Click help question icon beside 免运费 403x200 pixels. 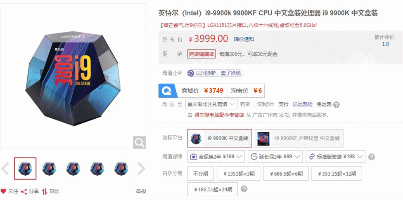click(337, 105)
